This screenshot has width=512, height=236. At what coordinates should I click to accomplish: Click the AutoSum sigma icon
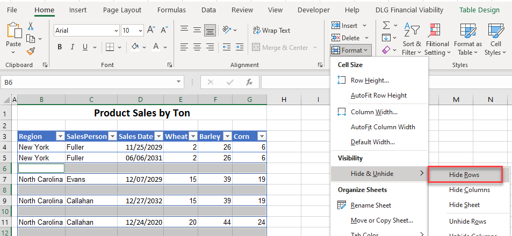click(386, 26)
